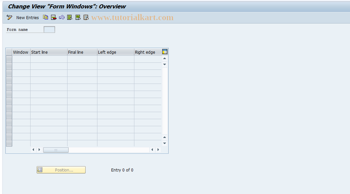Viewport: 350px width, 194px height.
Task: Click first row Left edge cell
Action: [x=116, y=59]
